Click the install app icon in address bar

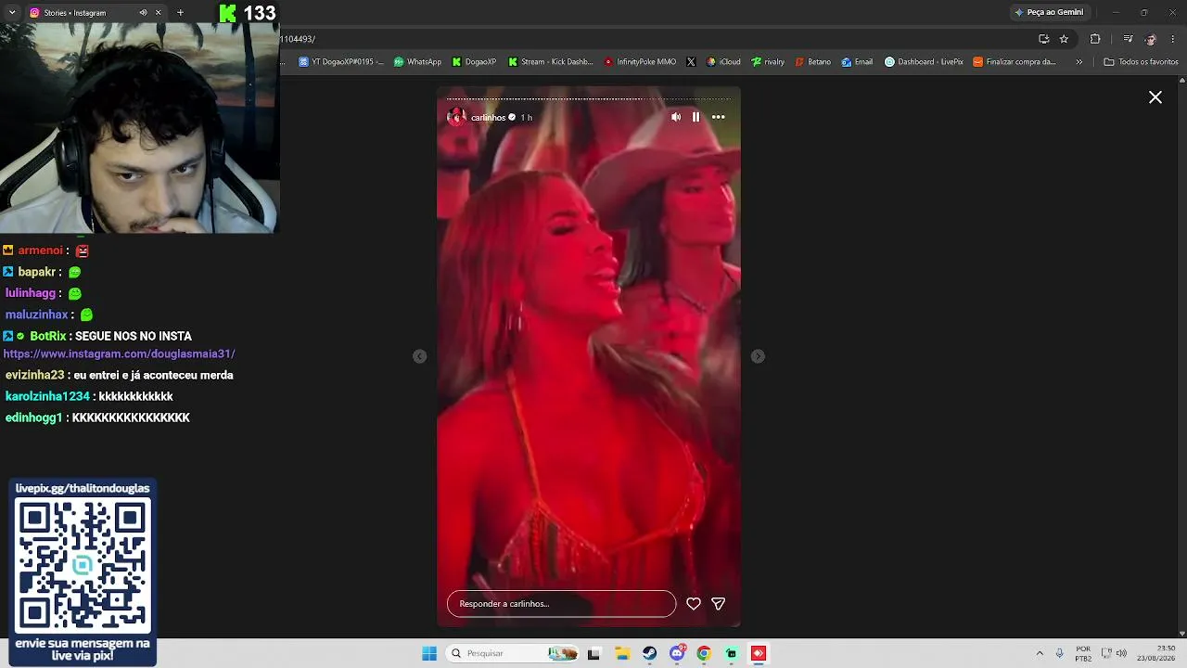[1043, 39]
